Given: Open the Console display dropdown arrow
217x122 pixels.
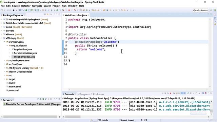Looking at the screenshot, I should click(194, 93).
